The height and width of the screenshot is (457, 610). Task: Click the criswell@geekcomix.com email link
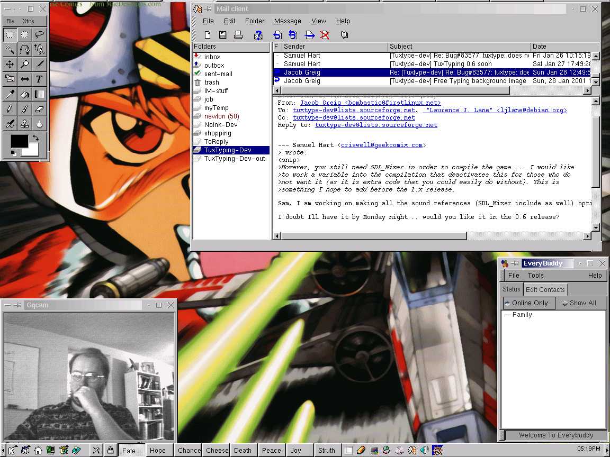tap(382, 145)
